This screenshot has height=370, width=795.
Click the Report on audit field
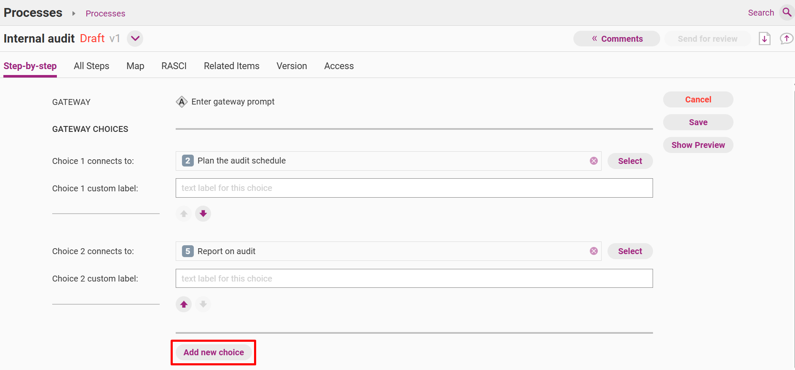click(x=388, y=251)
